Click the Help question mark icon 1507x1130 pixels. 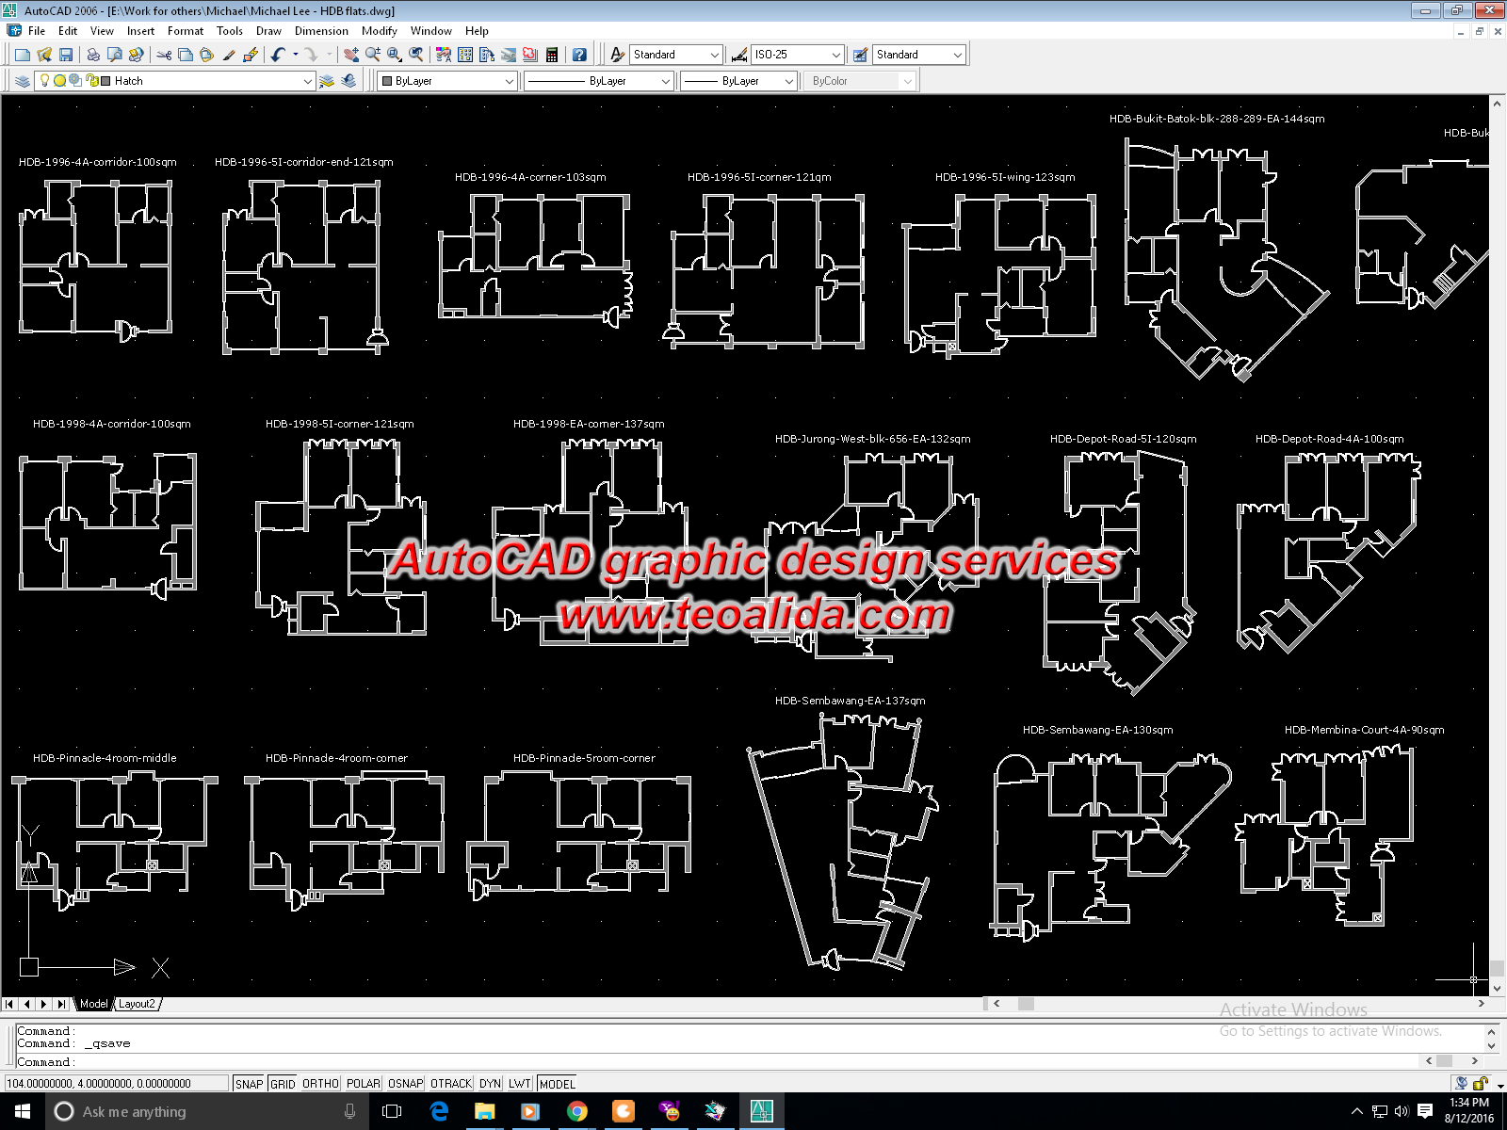tap(579, 55)
